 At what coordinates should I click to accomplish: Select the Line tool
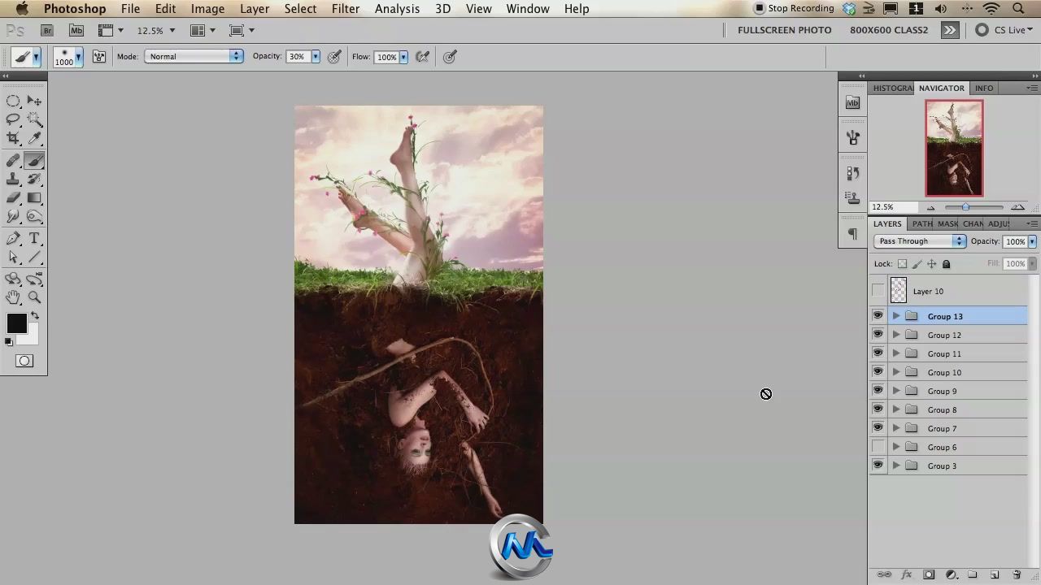pos(34,258)
